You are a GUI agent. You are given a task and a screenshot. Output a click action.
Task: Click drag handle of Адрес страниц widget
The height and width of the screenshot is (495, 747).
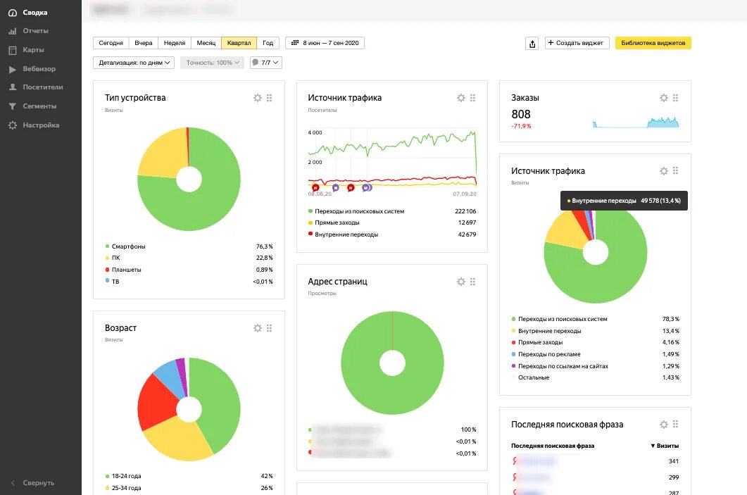pyautogui.click(x=473, y=282)
